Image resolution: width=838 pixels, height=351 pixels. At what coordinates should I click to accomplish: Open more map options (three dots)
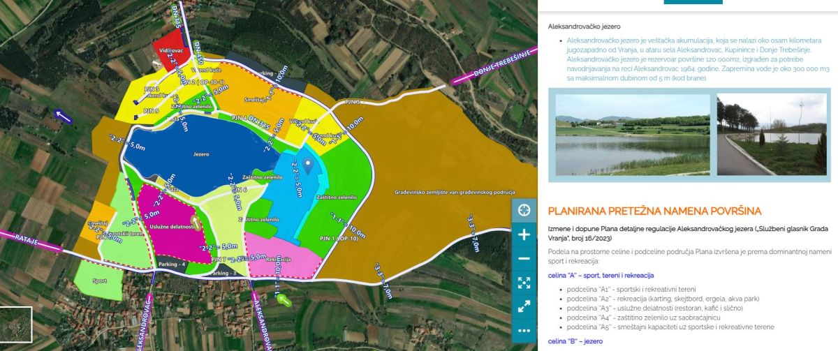(524, 330)
